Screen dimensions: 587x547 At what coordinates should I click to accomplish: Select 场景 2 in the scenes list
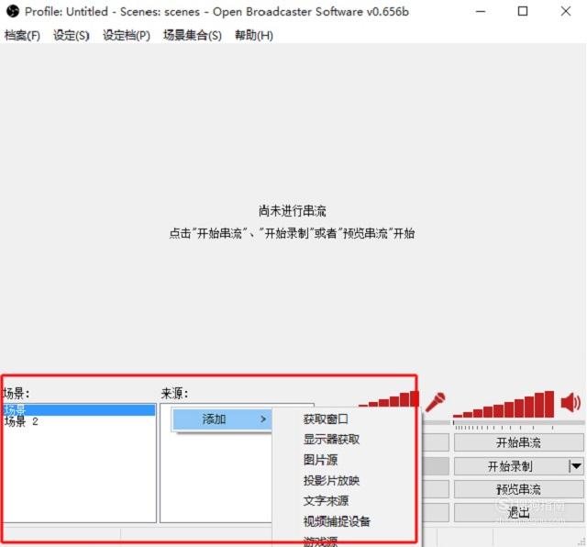[79, 421]
